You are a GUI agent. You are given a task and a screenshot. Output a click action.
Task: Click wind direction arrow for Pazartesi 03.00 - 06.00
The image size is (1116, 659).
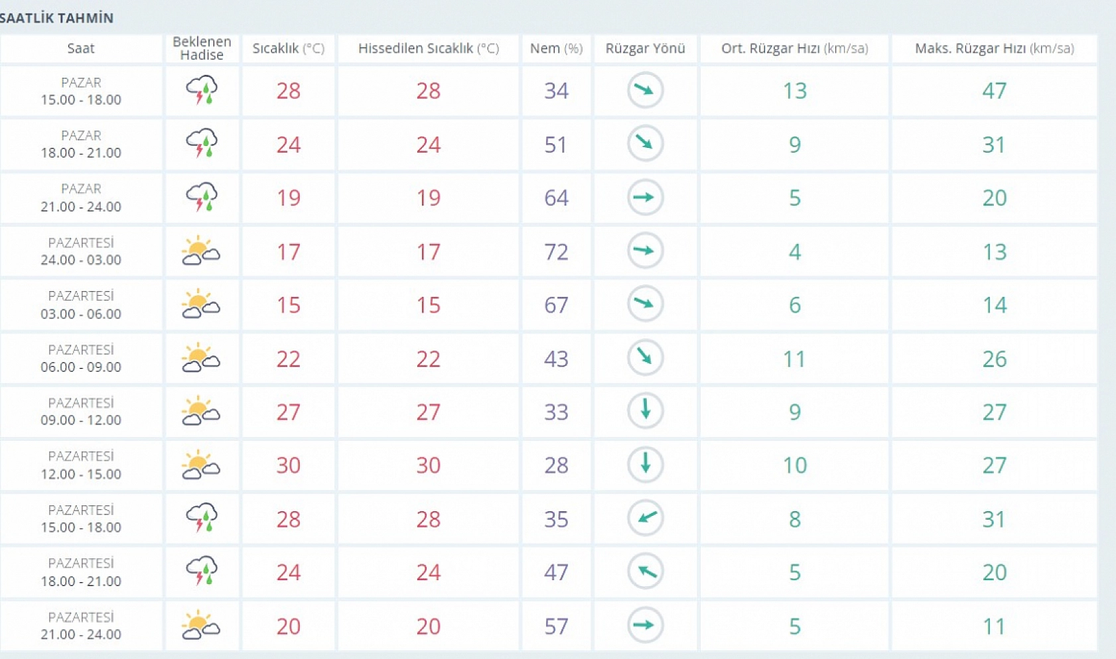pos(645,304)
